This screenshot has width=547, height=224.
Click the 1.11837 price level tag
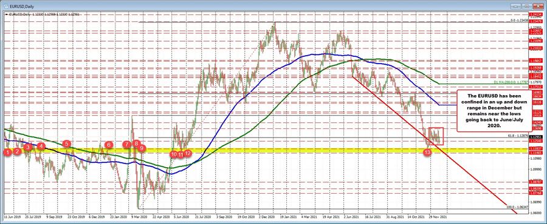(x=535, y=149)
